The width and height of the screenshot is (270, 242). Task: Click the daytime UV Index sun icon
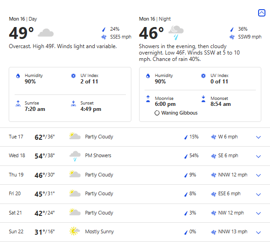coord(73,76)
